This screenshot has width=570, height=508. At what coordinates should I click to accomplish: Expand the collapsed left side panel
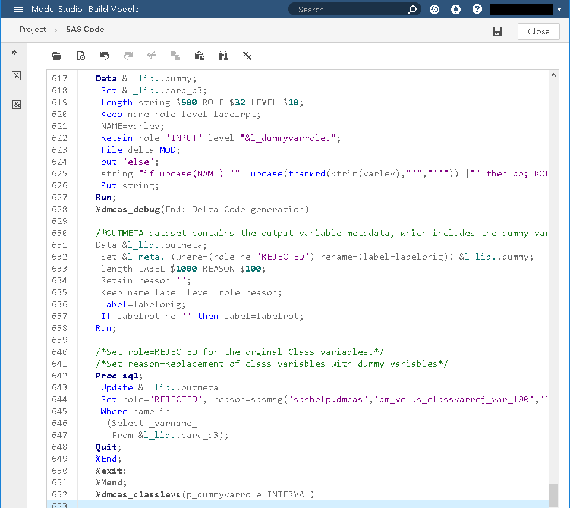click(16, 52)
